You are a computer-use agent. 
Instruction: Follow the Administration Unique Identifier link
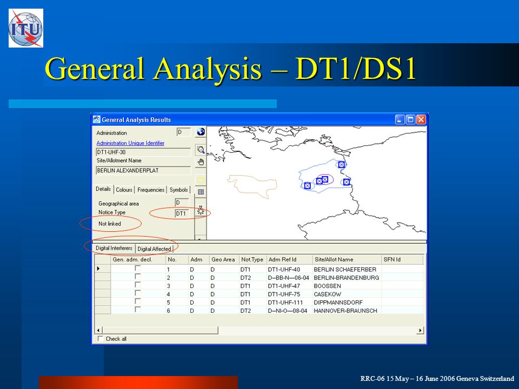coord(130,143)
